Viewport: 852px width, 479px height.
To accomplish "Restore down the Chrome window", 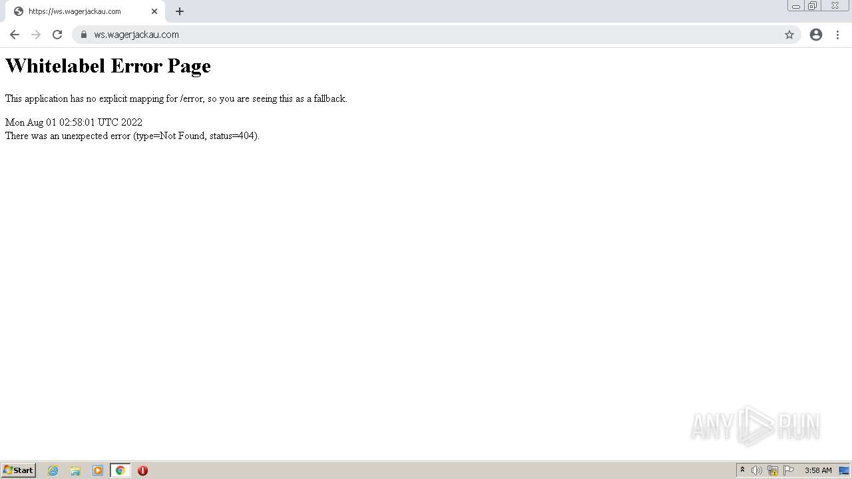I will 813,6.
